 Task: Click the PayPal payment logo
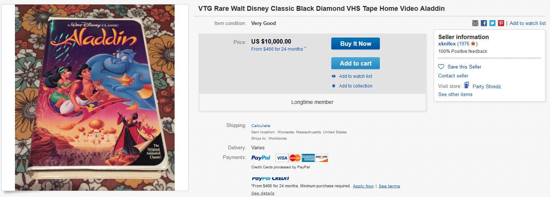coord(261,158)
